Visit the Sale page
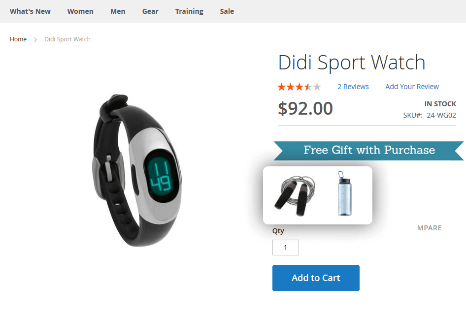466x313 pixels. 227,11
